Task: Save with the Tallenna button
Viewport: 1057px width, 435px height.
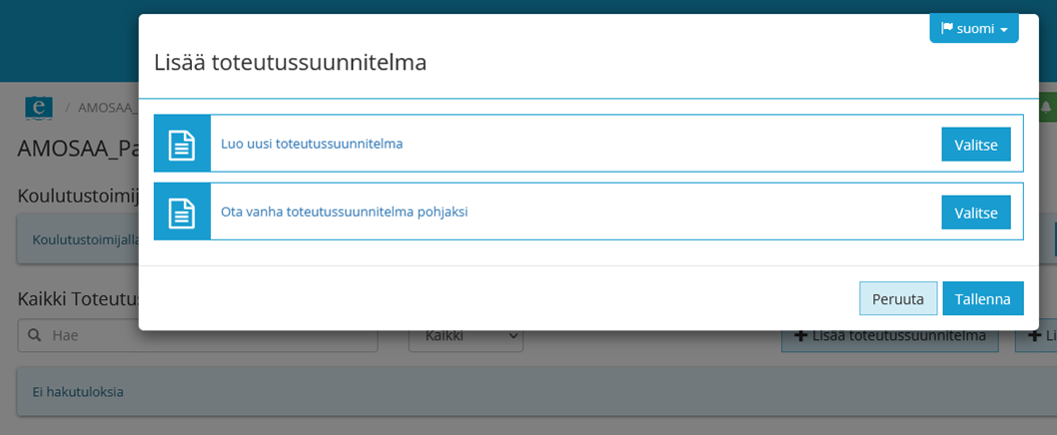Action: pyautogui.click(x=983, y=298)
